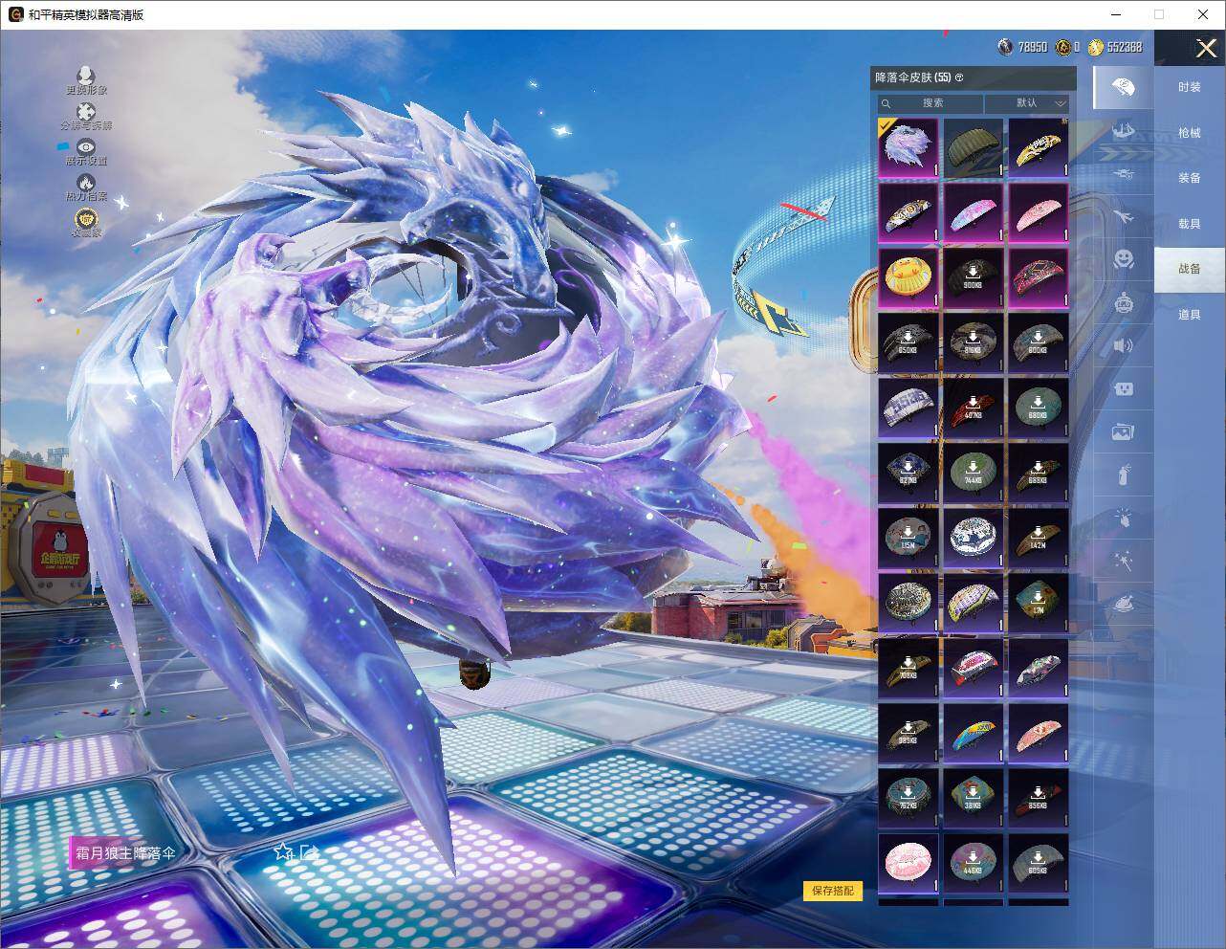The width and height of the screenshot is (1226, 949).
Task: Select the ship subcategory icon
Action: click(1124, 131)
